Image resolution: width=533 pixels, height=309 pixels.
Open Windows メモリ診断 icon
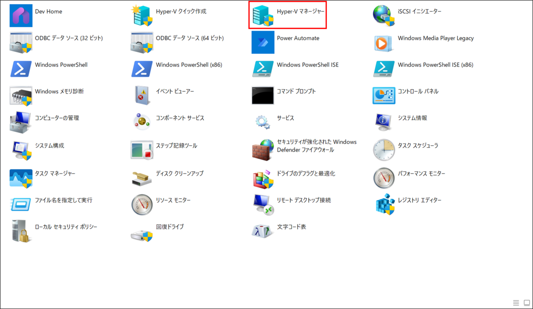tap(21, 96)
